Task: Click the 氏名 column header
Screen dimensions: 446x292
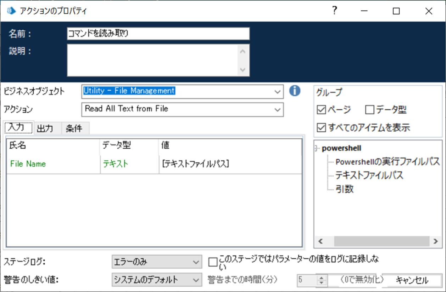Action: tap(53, 145)
